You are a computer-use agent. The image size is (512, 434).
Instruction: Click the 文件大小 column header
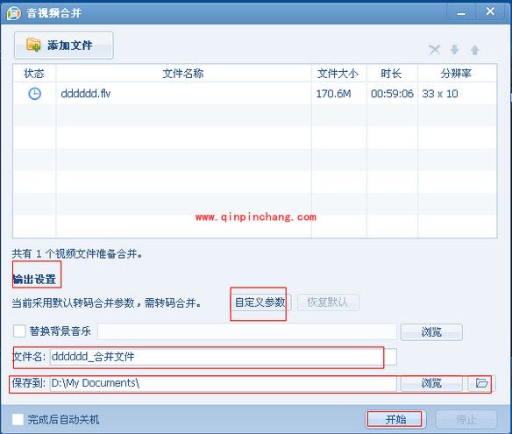click(x=338, y=73)
